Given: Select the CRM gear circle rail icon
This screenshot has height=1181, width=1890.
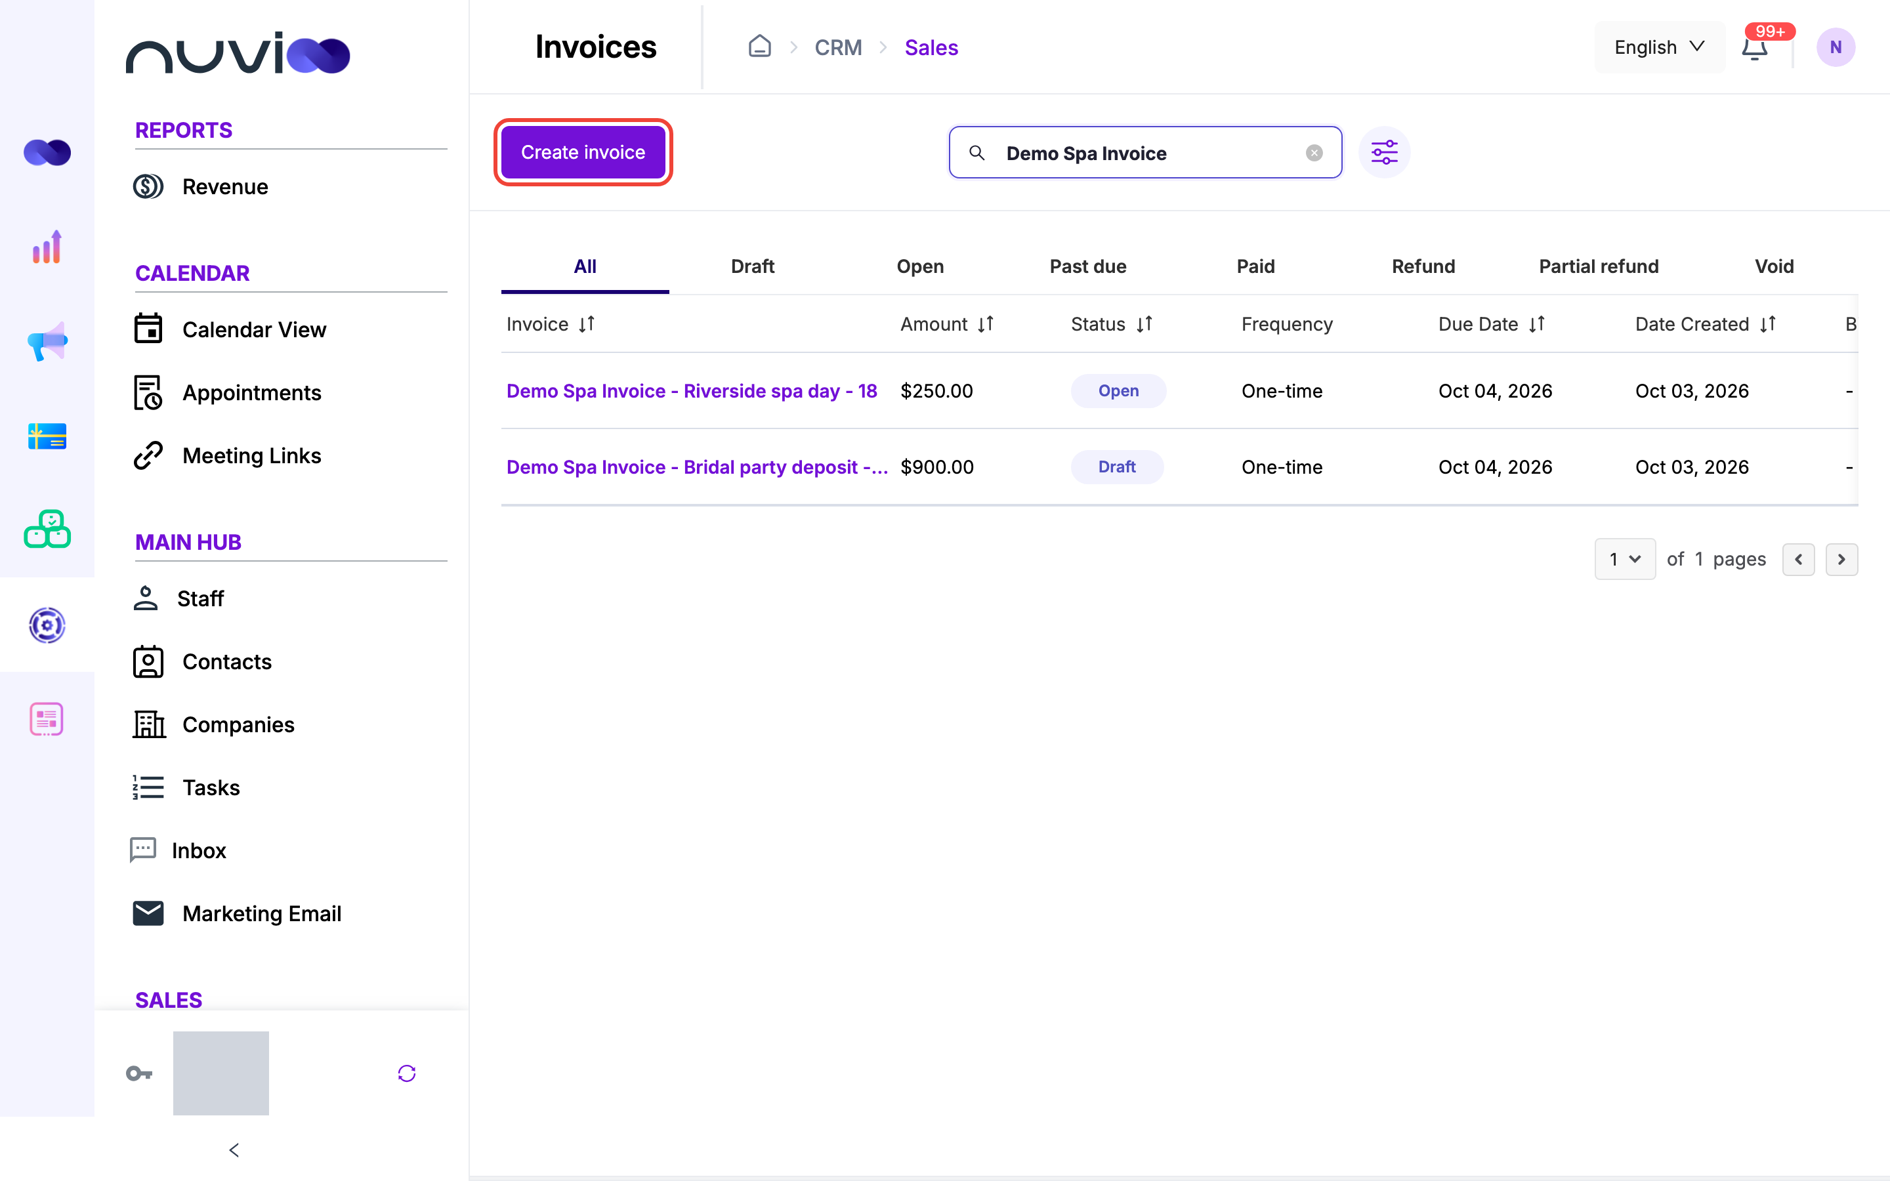Looking at the screenshot, I should point(47,625).
